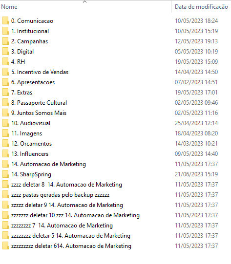Click the folder icon next to 7. Extras
The image size is (231, 264).
[x=5, y=93]
